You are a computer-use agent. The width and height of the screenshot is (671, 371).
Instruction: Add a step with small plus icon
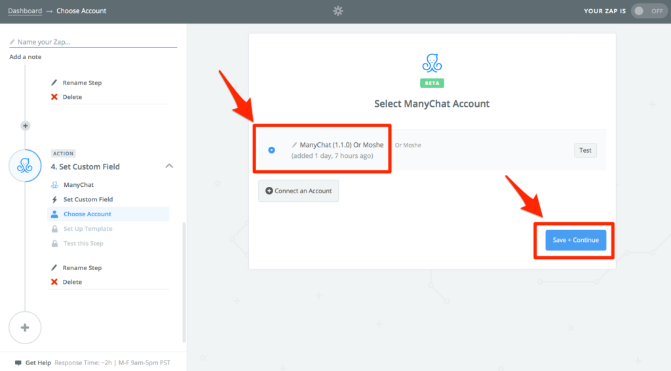pyautogui.click(x=26, y=126)
